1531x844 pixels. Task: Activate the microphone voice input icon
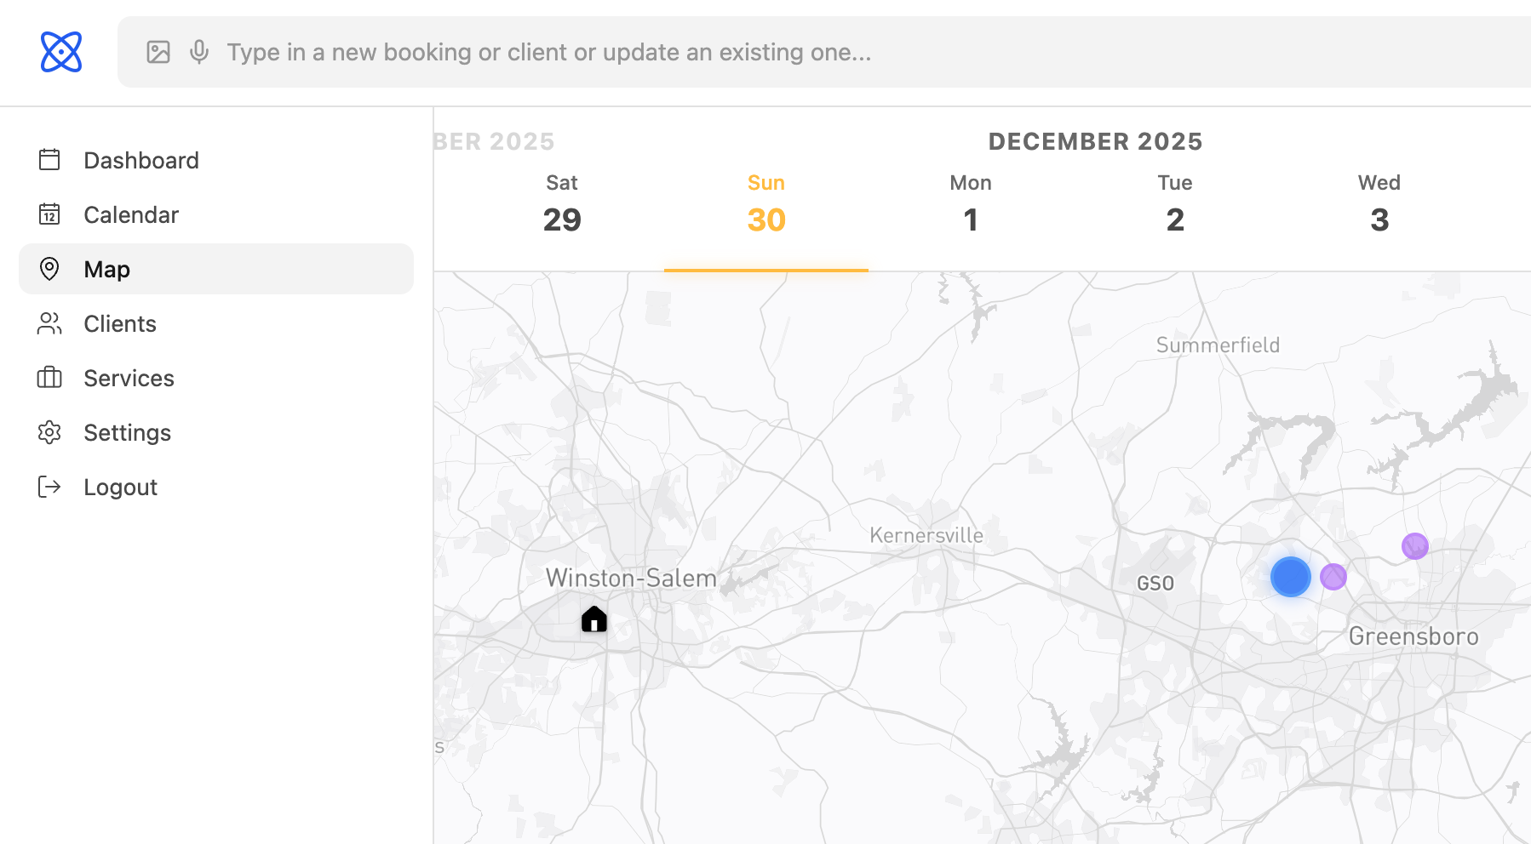198,52
